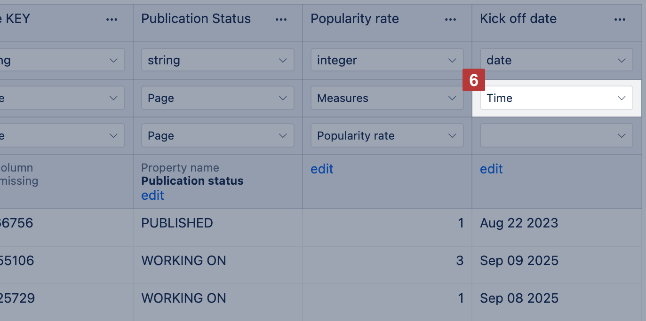Click edit link in Popularity rate column
Viewport: 646px width, 321px height.
(x=322, y=169)
